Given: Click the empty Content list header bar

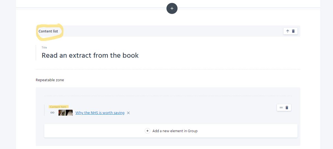Looking at the screenshot, I should [169, 31].
